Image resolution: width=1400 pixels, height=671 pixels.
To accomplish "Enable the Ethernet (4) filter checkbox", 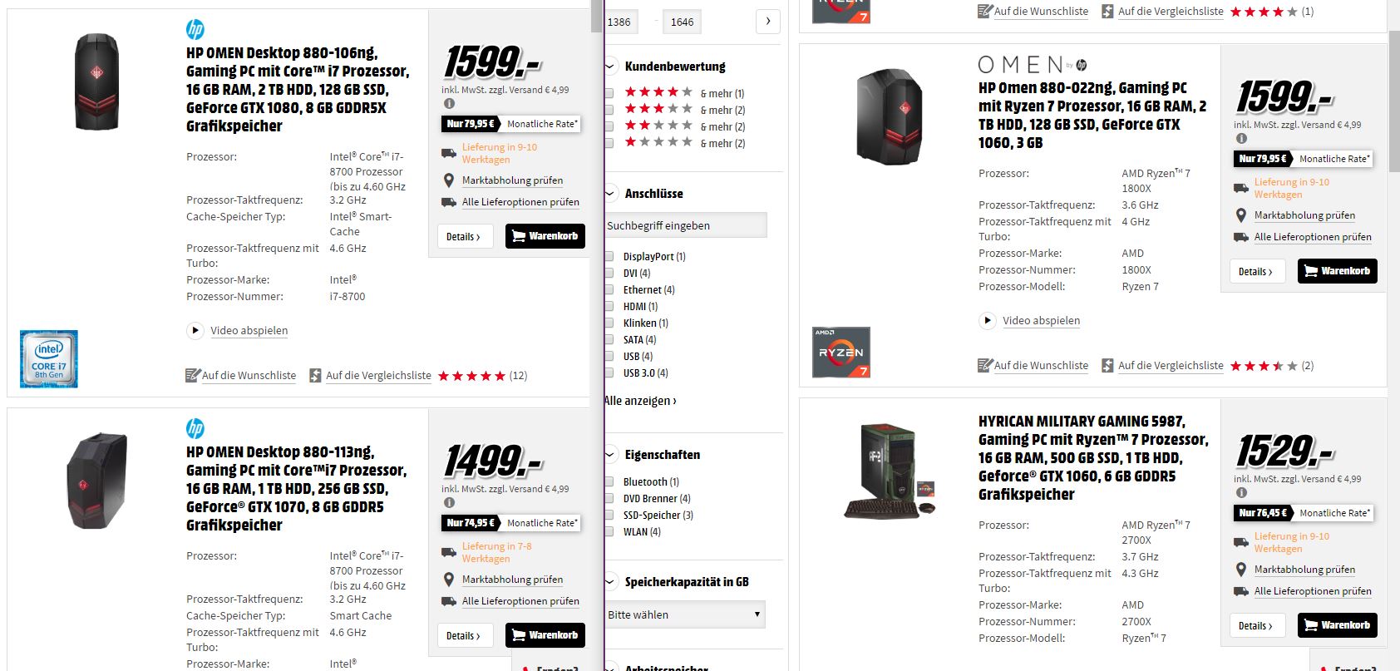I will [609, 290].
